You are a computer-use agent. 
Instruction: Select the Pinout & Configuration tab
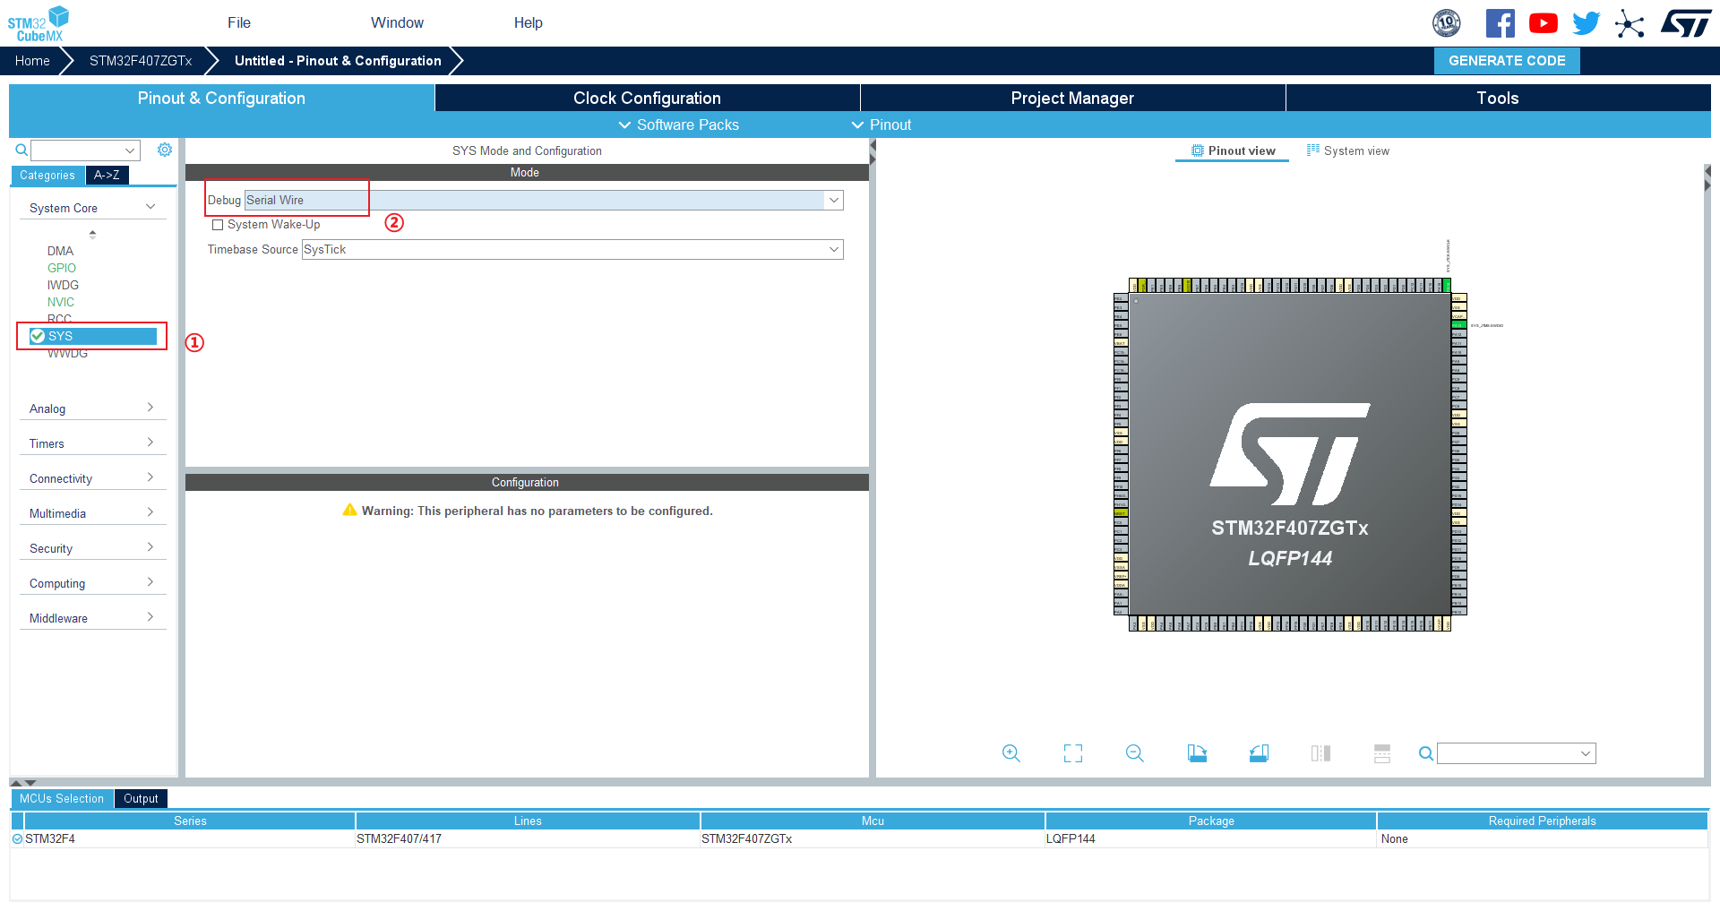222,99
